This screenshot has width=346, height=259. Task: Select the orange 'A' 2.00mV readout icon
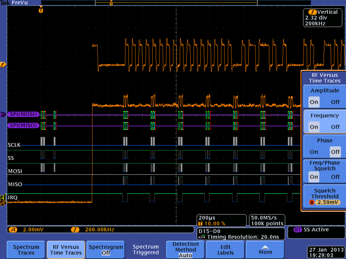[13, 230]
